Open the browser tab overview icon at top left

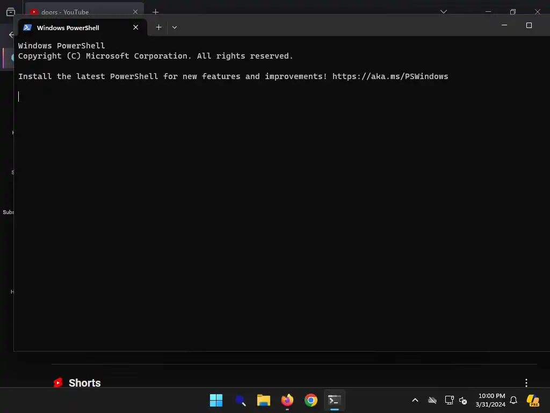coord(11,12)
